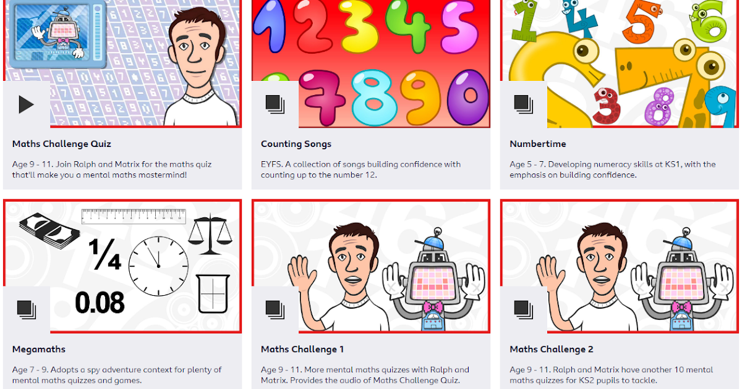Screen dimensions: 742x389
Task: Click collection icon on Numbertime card
Action: point(524,104)
